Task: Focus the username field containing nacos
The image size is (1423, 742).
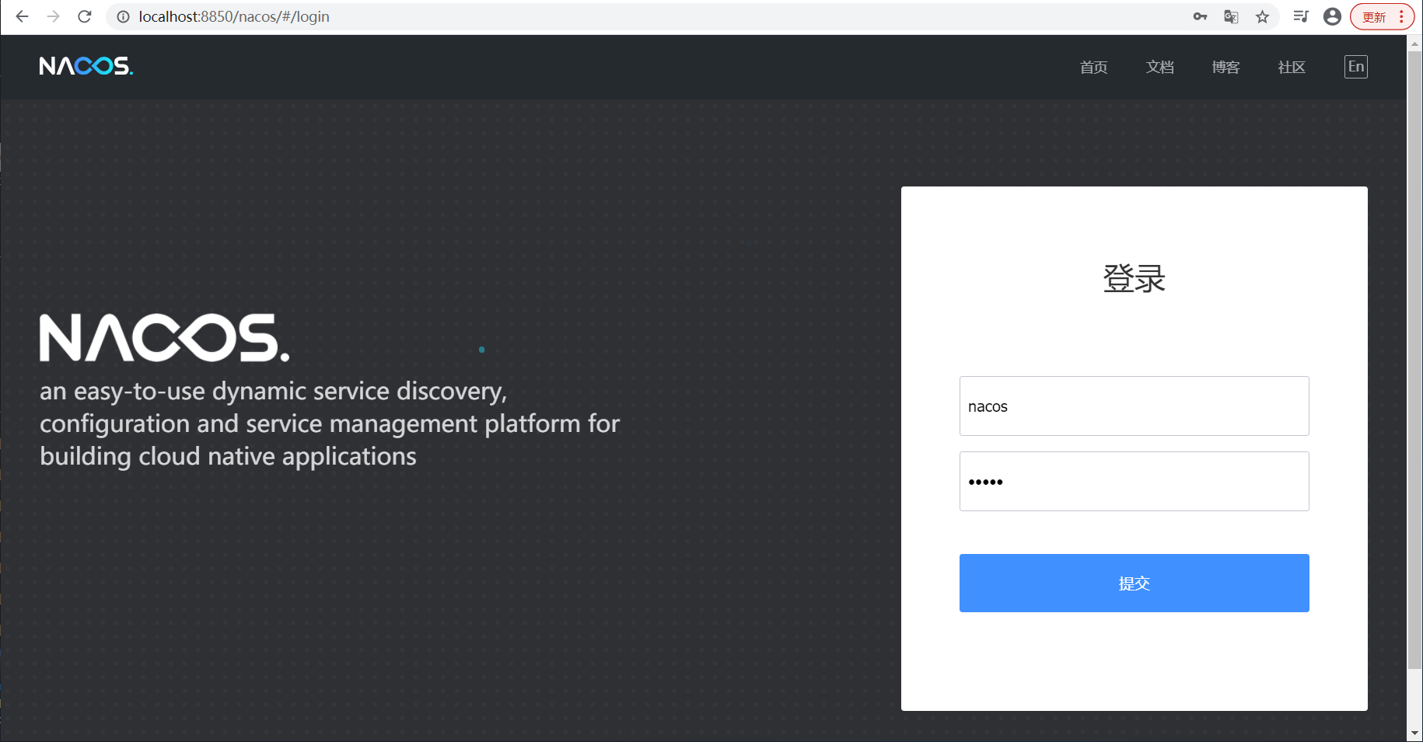Action: coord(1135,406)
